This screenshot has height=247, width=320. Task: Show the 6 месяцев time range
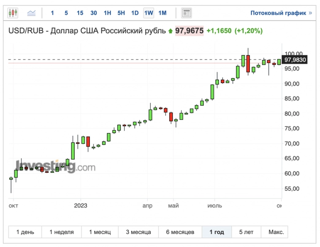click(x=180, y=232)
